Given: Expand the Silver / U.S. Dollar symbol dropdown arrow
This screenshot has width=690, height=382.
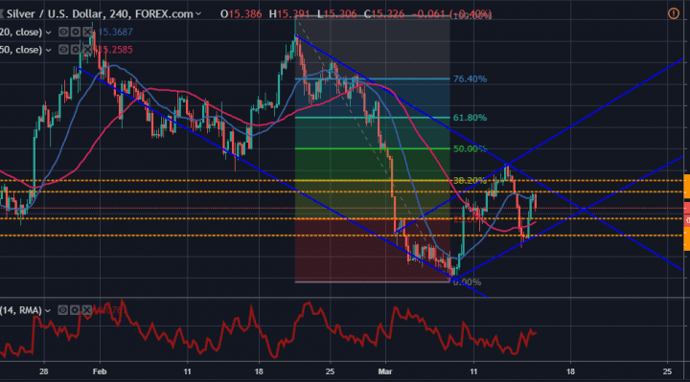Looking at the screenshot, I should click(x=198, y=14).
